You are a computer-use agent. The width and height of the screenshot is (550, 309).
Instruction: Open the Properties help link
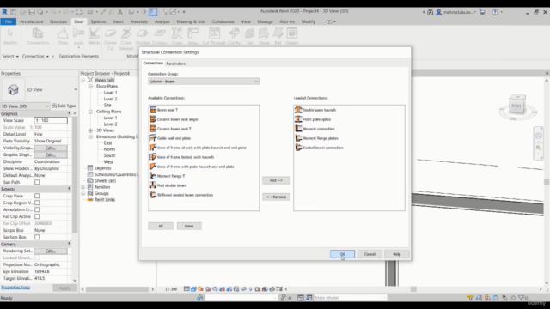15,287
